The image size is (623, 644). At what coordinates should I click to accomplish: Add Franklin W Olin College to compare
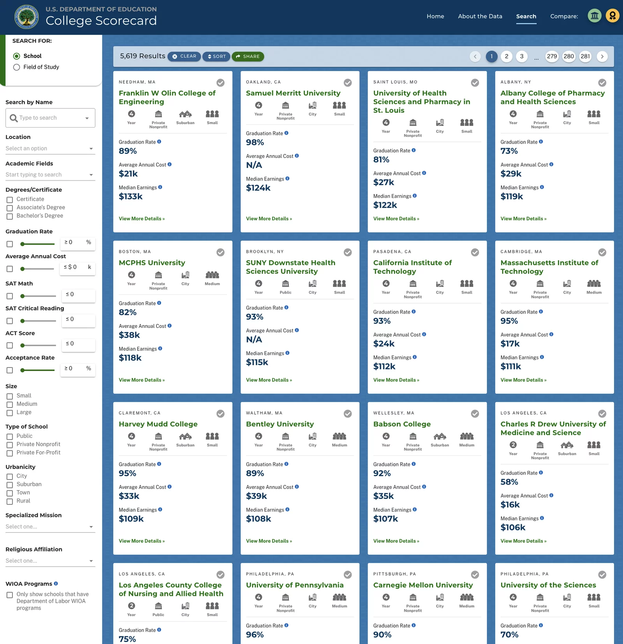point(220,83)
